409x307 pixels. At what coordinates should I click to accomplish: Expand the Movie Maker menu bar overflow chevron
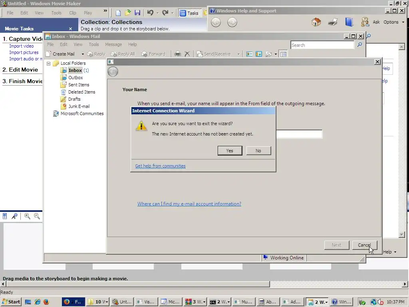105,11
